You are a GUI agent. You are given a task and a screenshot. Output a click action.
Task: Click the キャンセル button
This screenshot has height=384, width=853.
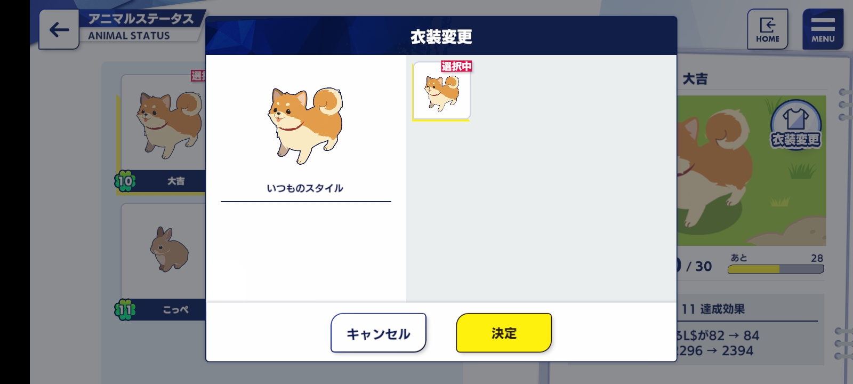tap(379, 333)
